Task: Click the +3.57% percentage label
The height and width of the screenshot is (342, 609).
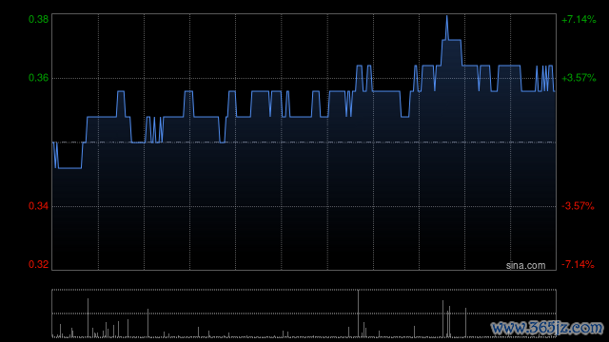Action: point(579,78)
